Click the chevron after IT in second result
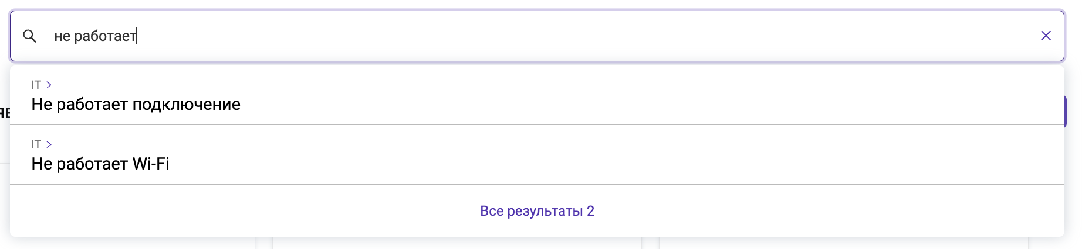This screenshot has width=1082, height=249. [49, 144]
